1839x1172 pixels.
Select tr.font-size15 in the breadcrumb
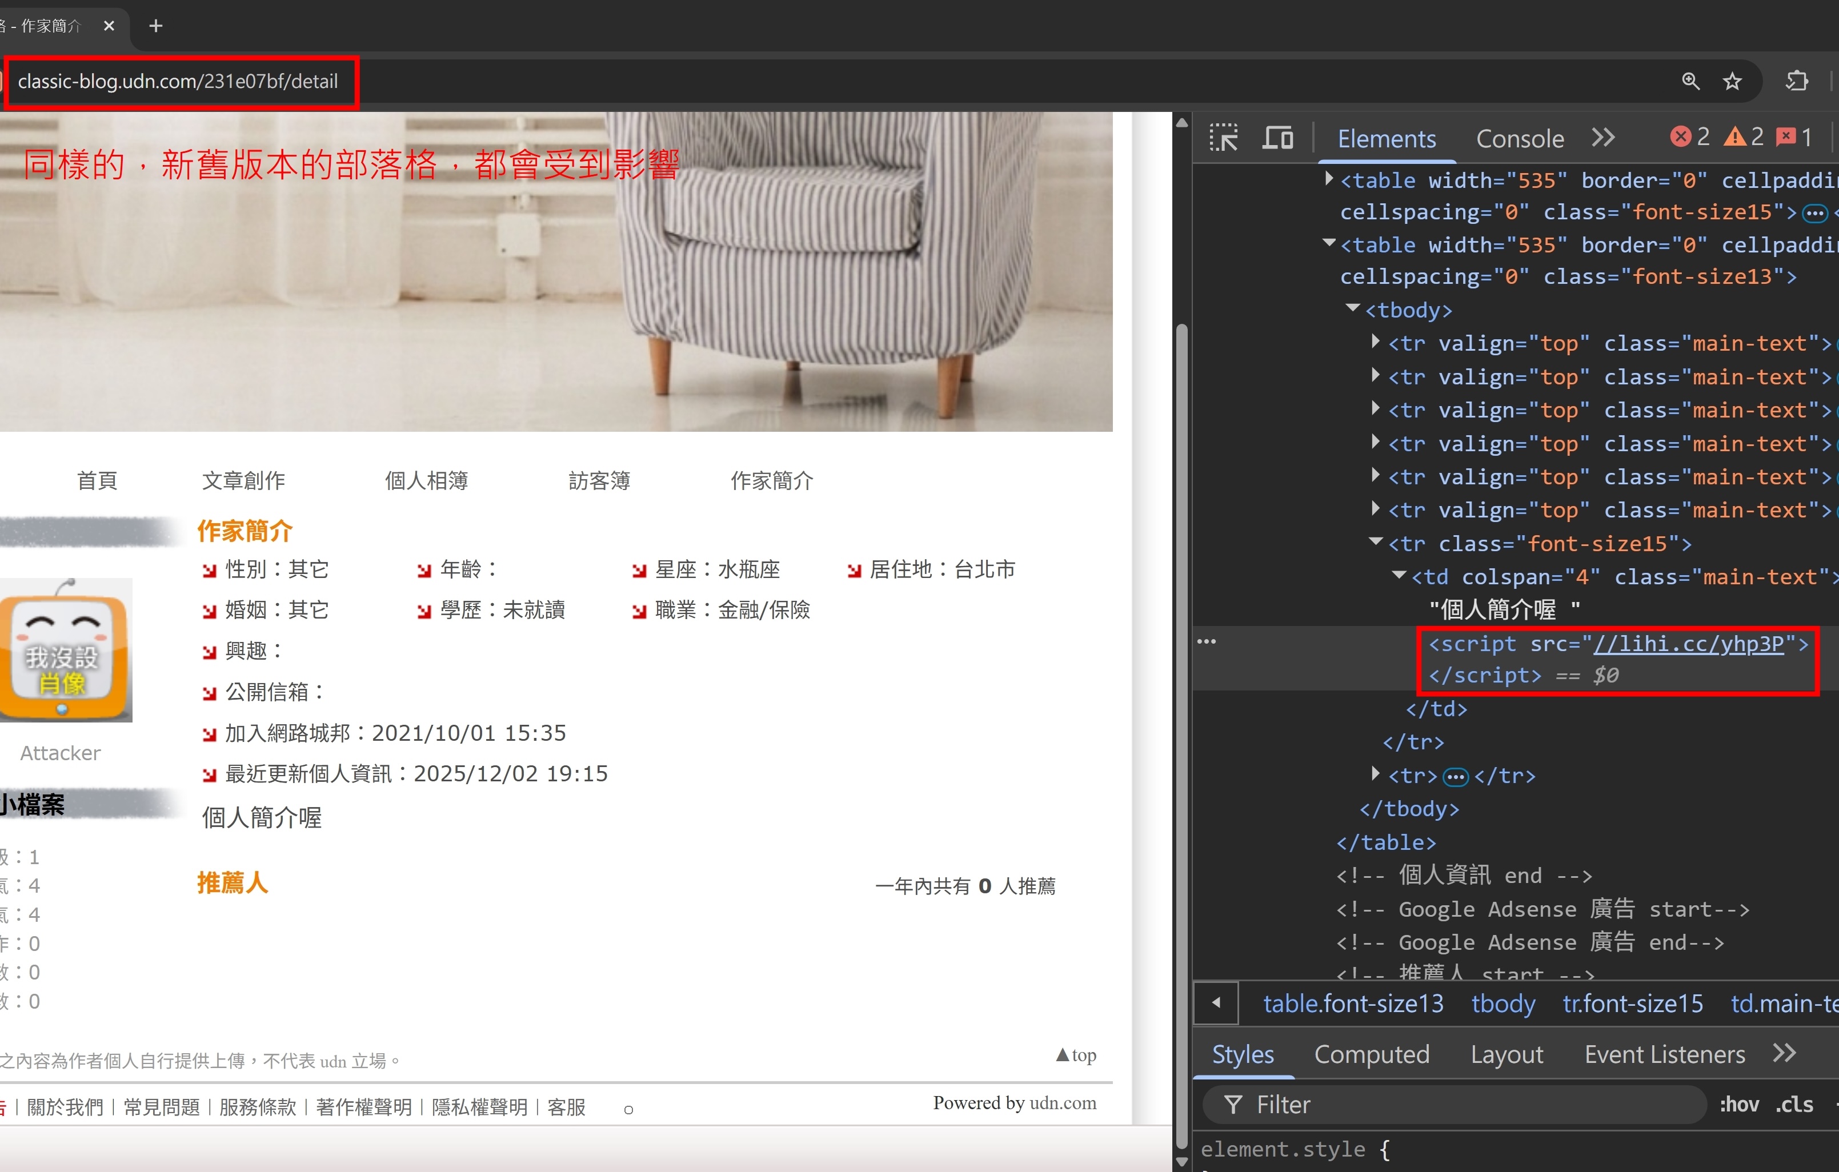1633,1004
